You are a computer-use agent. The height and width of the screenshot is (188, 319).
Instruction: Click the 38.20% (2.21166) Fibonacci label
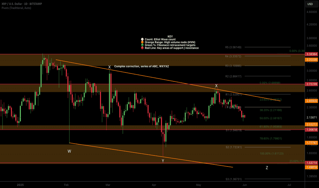click(x=271, y=110)
